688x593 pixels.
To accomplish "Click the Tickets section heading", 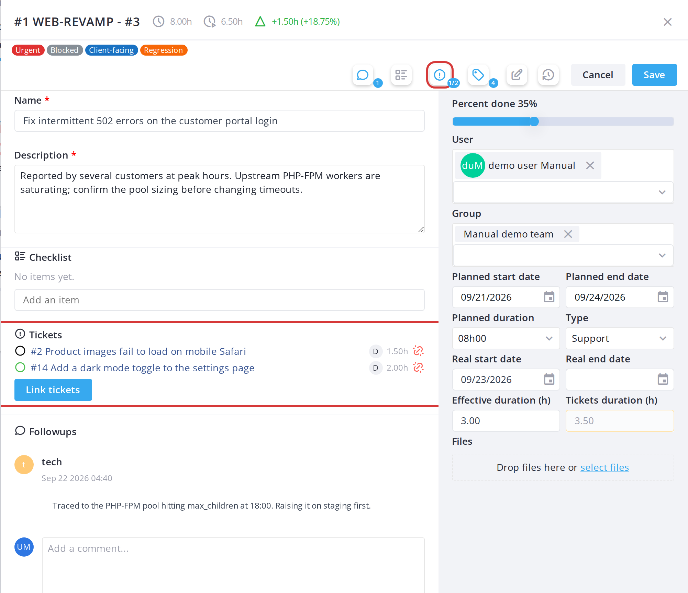I will (x=45, y=335).
